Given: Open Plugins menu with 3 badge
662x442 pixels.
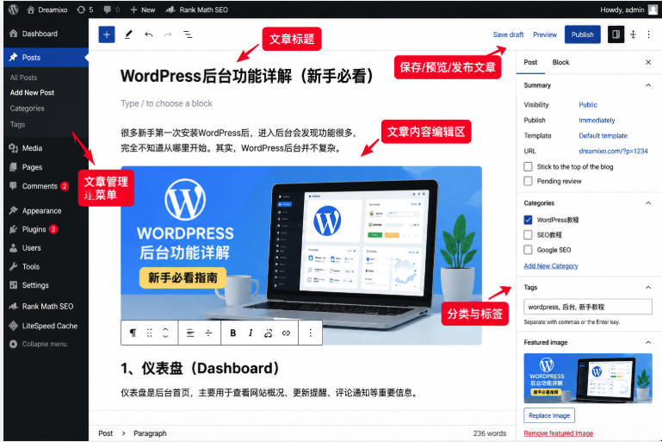Looking at the screenshot, I should (46, 229).
